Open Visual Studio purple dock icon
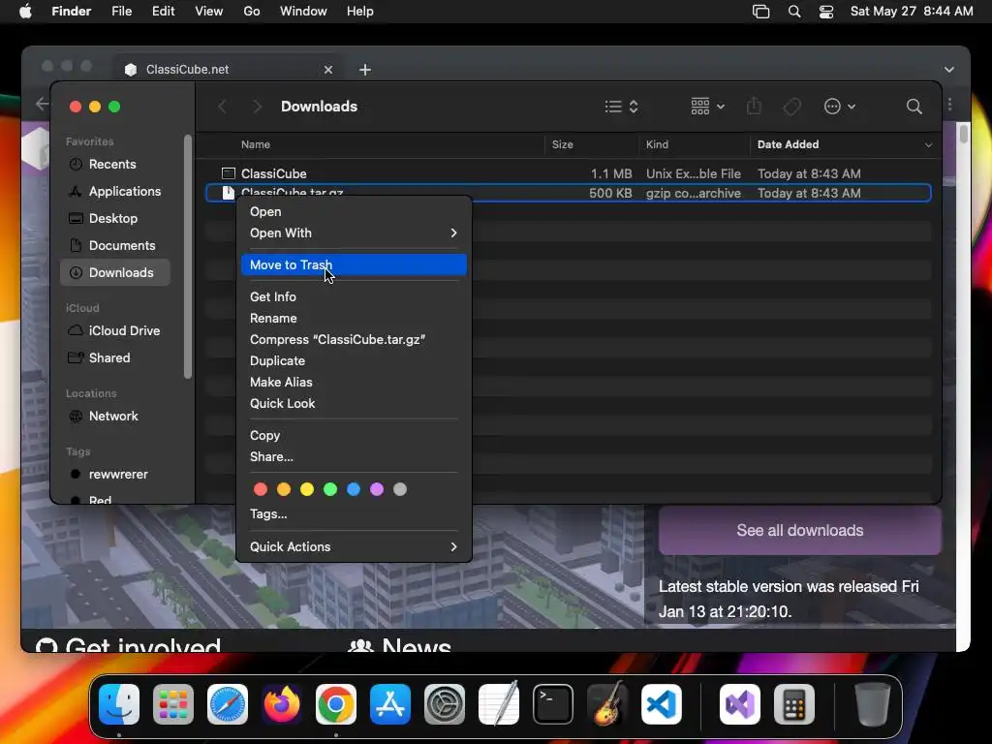This screenshot has width=992, height=744. tap(739, 704)
